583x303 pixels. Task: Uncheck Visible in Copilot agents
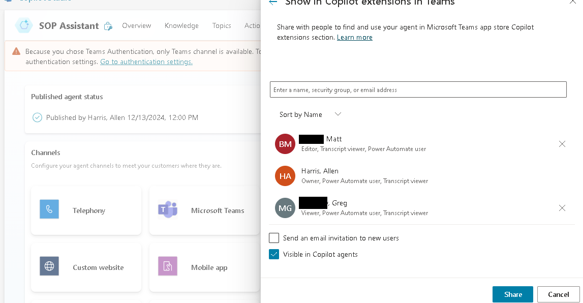point(274,254)
